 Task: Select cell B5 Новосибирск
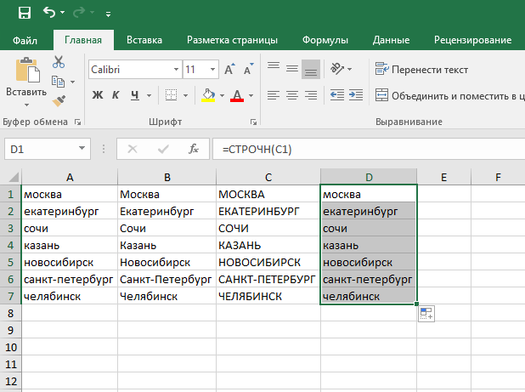[x=167, y=262]
